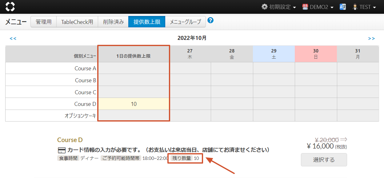The width and height of the screenshot is (384, 178).
Task: Click the 30 日 Sunday header
Action: coord(316,54)
